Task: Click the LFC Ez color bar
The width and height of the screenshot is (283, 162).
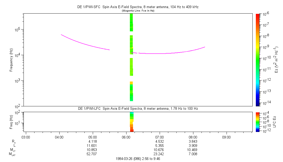Action: [257, 122]
